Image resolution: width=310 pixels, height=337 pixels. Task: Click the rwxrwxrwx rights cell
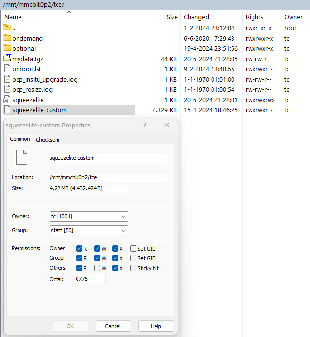(x=260, y=100)
